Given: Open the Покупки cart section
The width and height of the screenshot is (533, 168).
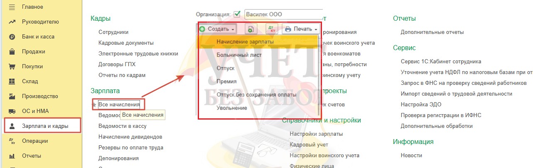Looking at the screenshot, I should (x=32, y=66).
